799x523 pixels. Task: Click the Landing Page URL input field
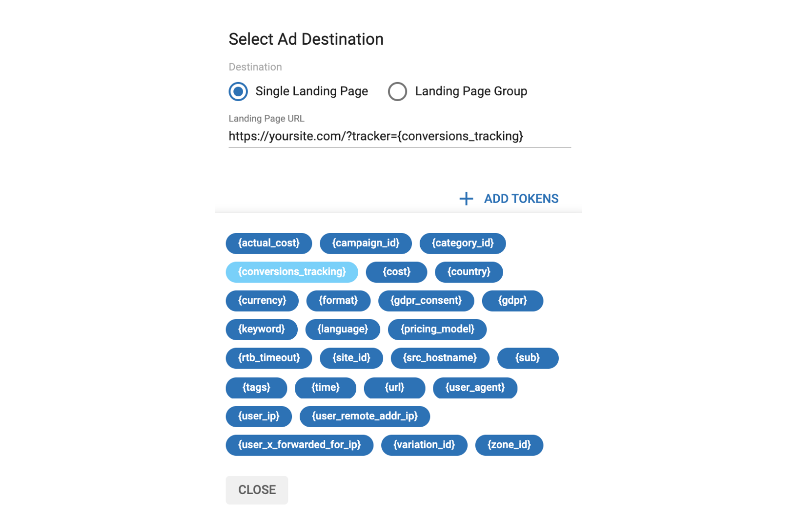click(399, 136)
